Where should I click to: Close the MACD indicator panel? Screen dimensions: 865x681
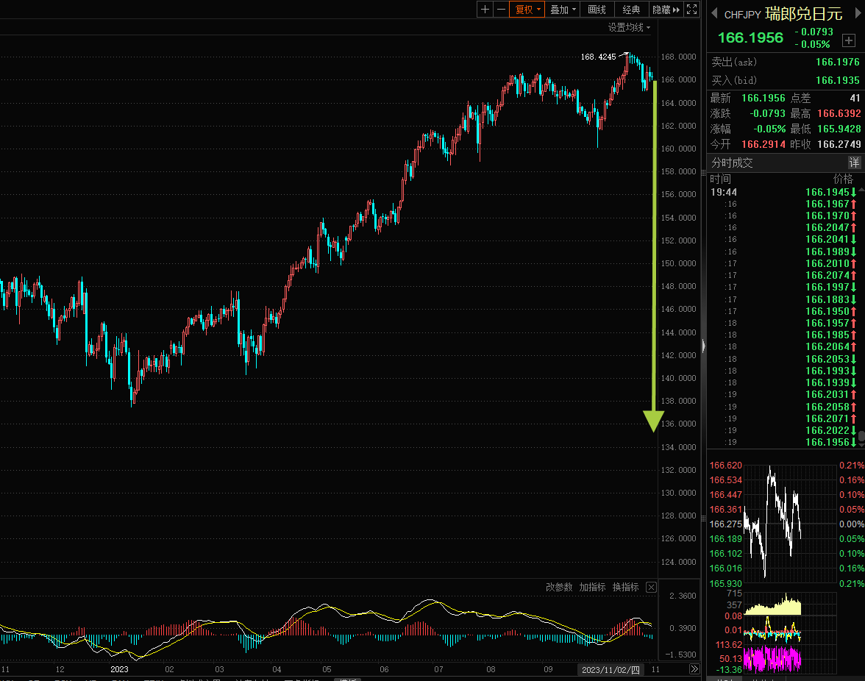click(x=651, y=588)
